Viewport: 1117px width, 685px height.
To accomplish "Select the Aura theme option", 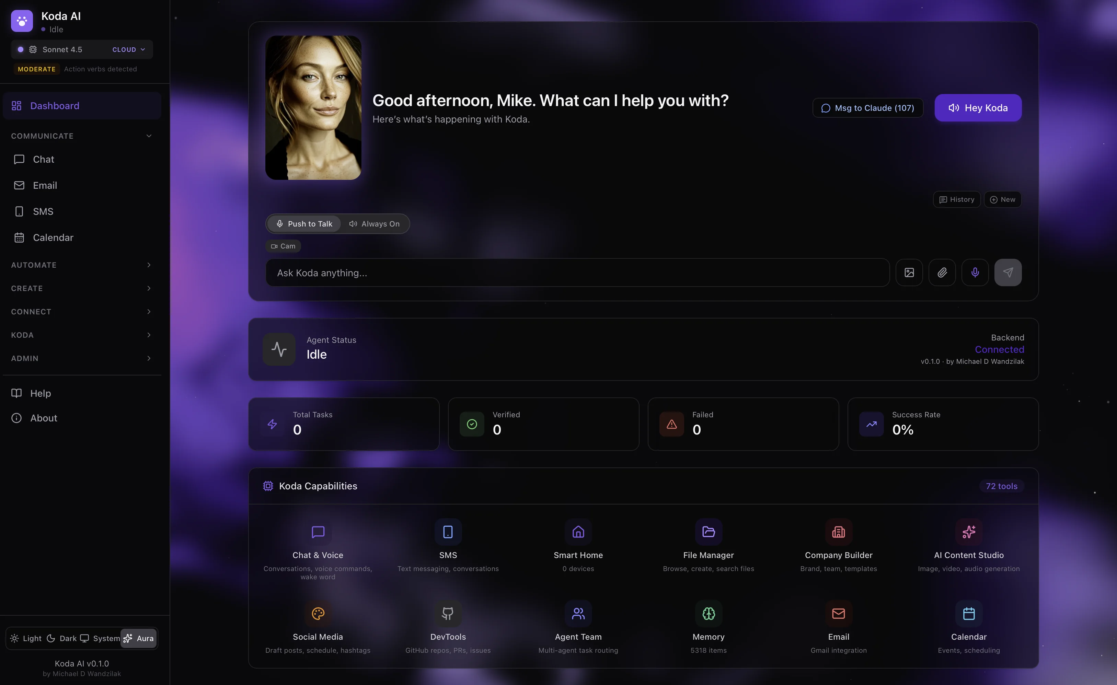I will 139,638.
